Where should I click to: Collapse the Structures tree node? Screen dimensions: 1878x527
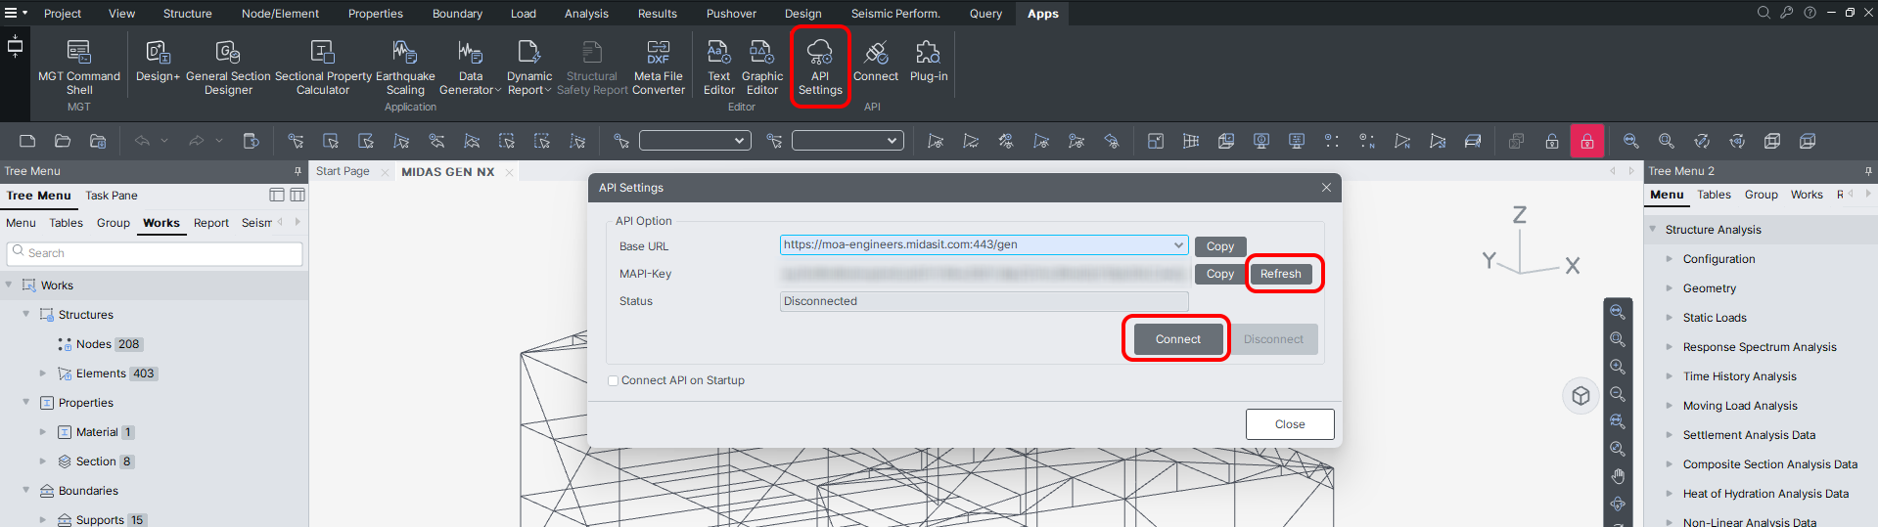click(26, 315)
